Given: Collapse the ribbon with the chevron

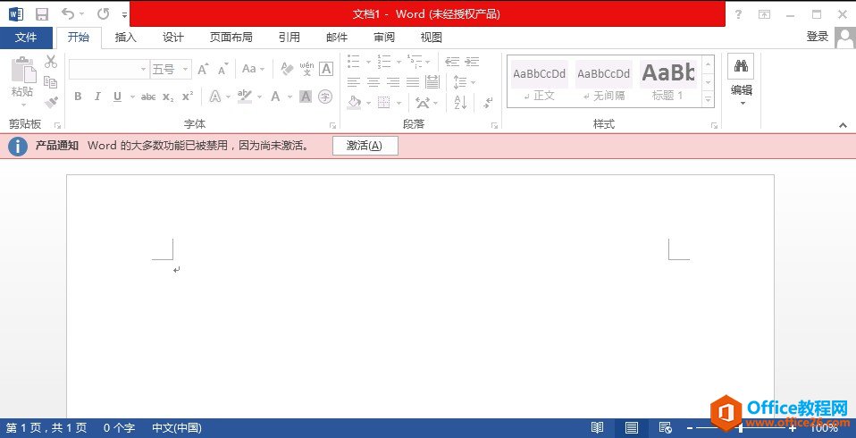Looking at the screenshot, I should 843,126.
